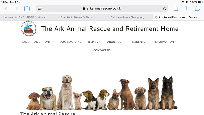Image resolution: width=204 pixels, height=115 pixels.
Task: Go to the Home menu item
Action: pos(25,42)
